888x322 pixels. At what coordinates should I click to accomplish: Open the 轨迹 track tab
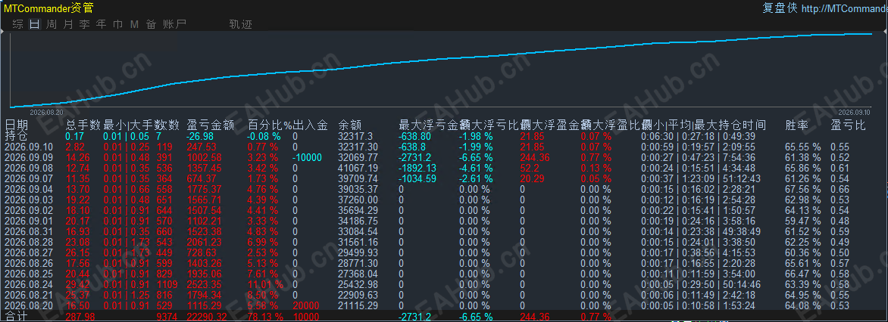click(x=241, y=23)
